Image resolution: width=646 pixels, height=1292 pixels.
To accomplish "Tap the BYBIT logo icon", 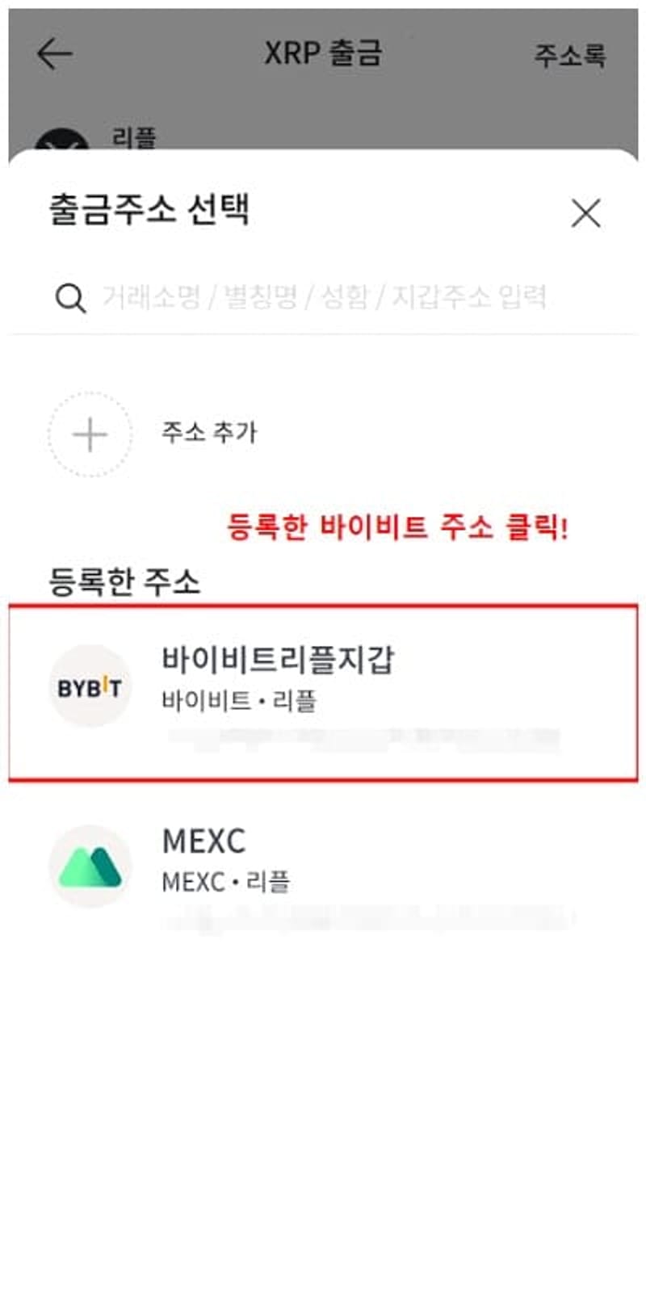I will click(x=90, y=686).
